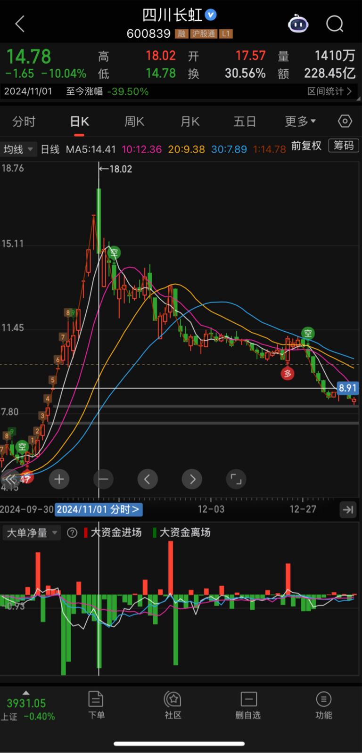
Task: Tap the pink 10:12.36 MA value
Action: coord(142,149)
